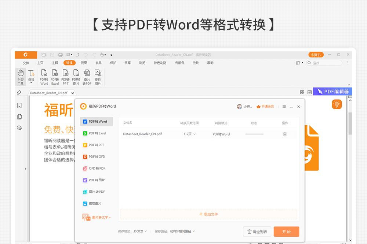Open the 图片转文字 link
367x244 pixels.
(x=96, y=217)
